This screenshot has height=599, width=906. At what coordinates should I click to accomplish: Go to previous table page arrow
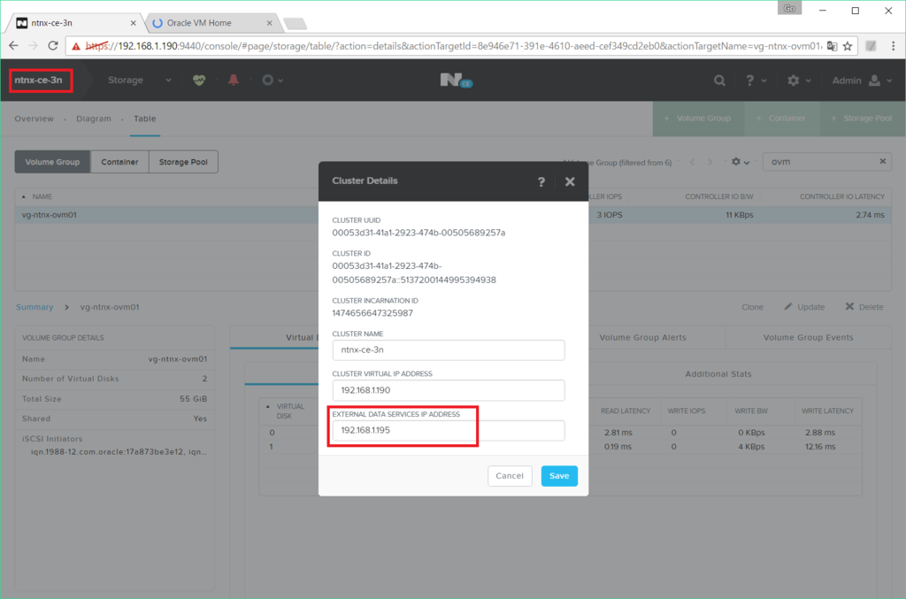coord(692,162)
